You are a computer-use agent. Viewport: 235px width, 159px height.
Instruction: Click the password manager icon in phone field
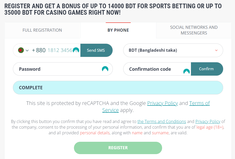(76, 50)
